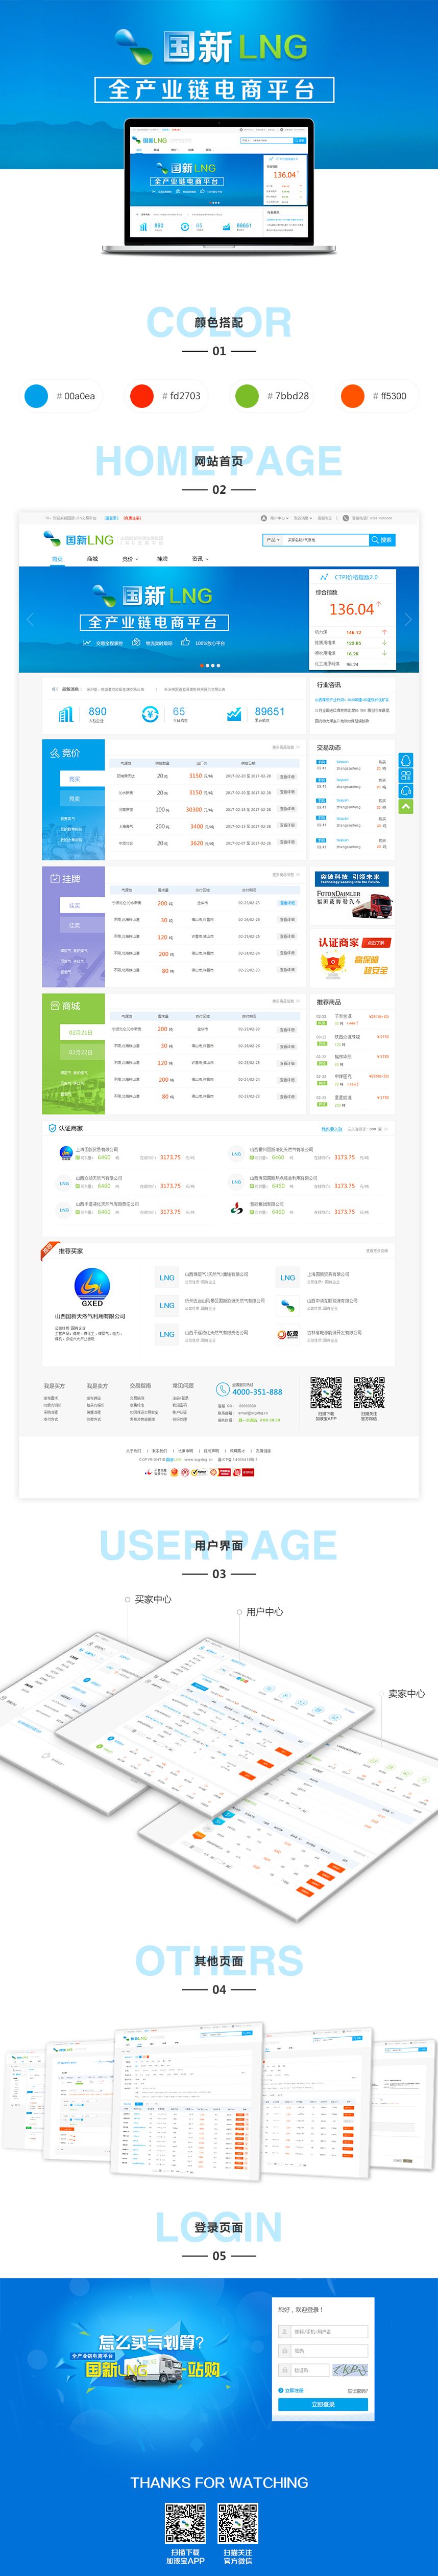Click the 国新LNG logo in homepage header

point(78,539)
